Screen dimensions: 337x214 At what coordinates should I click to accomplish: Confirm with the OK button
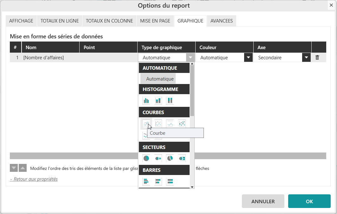click(309, 201)
